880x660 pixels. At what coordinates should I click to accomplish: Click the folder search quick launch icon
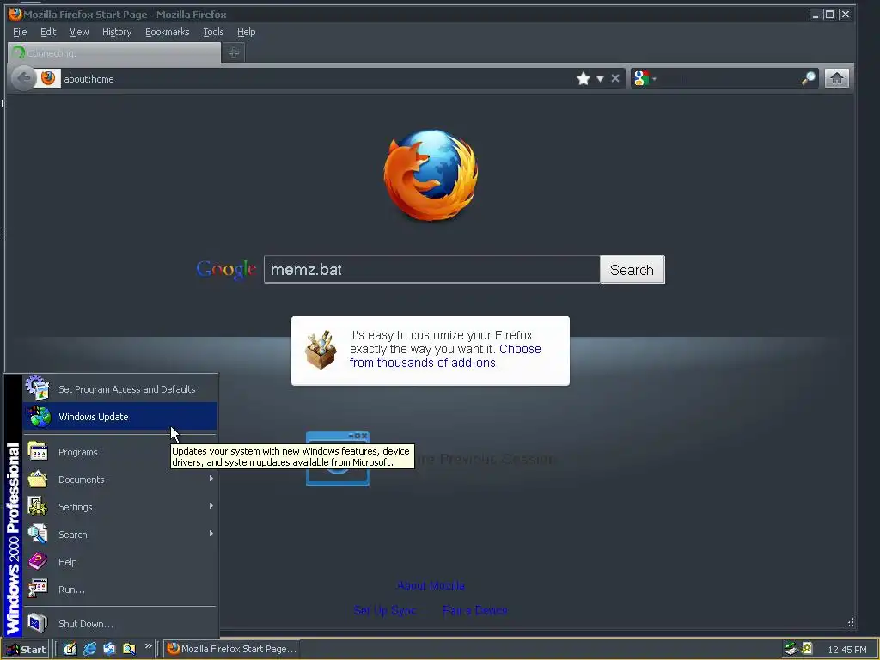129,649
